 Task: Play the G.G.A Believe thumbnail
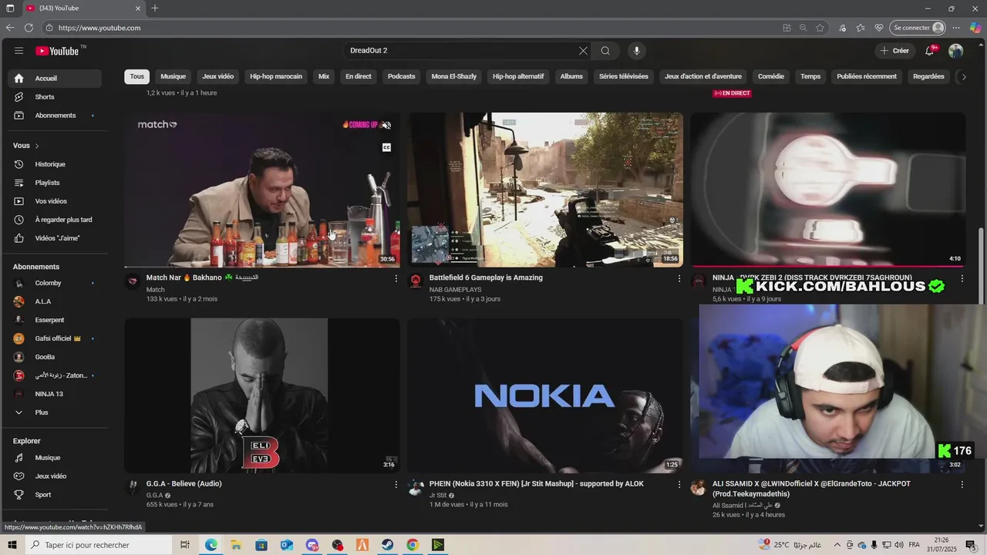tap(262, 395)
